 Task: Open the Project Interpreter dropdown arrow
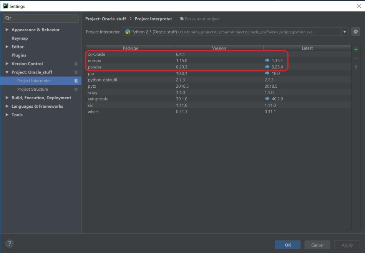345,32
